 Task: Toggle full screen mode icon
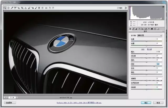(126, 8)
